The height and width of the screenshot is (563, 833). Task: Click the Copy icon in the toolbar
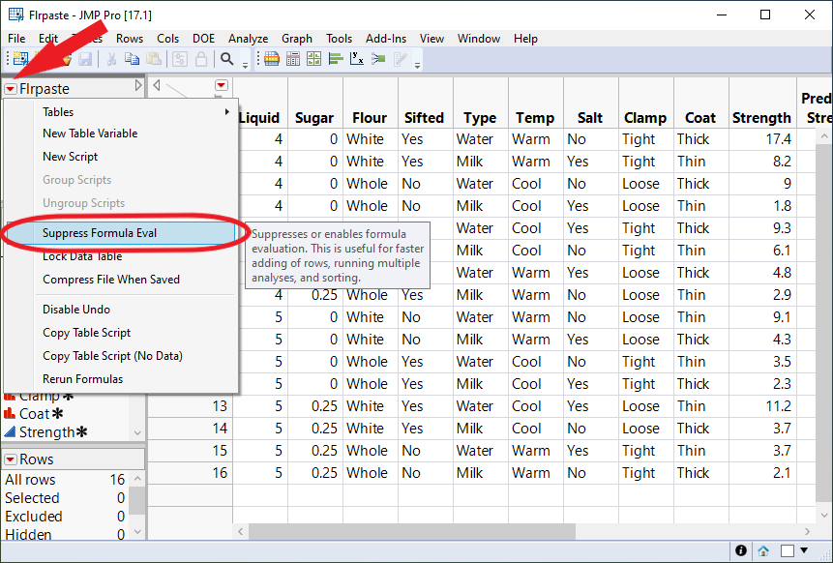134,59
